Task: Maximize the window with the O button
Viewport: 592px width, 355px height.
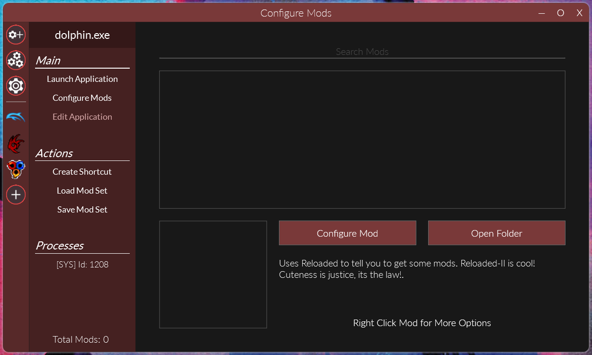Action: tap(561, 13)
